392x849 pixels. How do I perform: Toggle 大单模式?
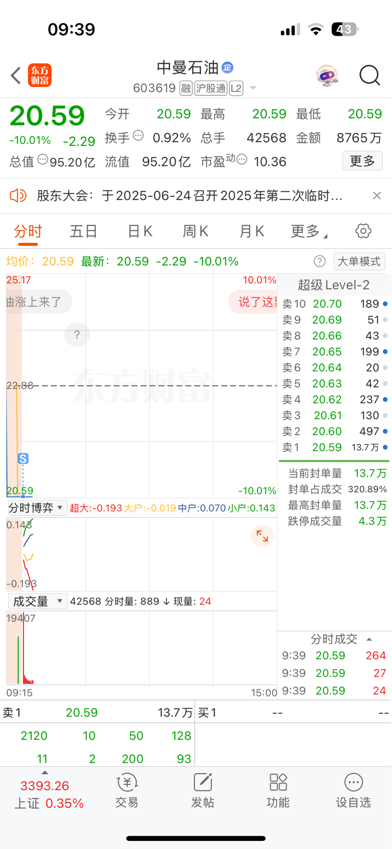pos(359,262)
